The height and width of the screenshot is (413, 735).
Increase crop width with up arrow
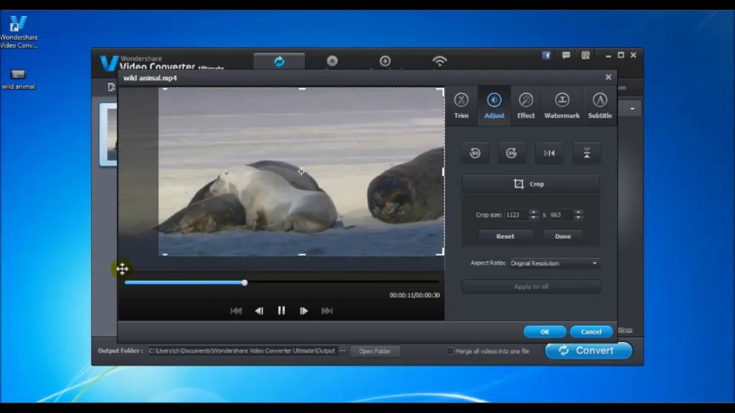click(x=533, y=212)
